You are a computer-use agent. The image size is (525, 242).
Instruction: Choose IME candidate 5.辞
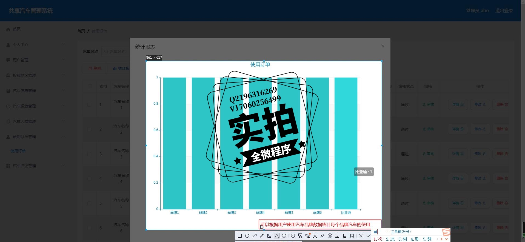coord(427,239)
